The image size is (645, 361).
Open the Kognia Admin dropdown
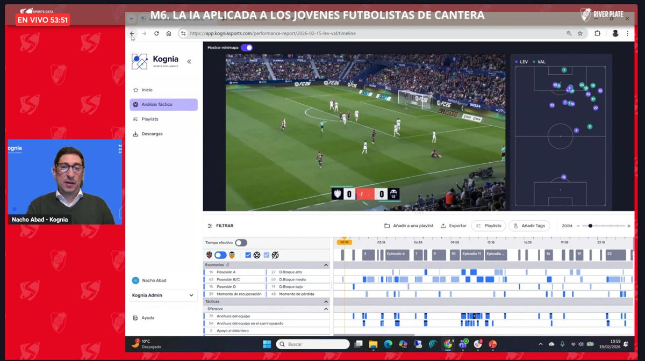pyautogui.click(x=163, y=295)
